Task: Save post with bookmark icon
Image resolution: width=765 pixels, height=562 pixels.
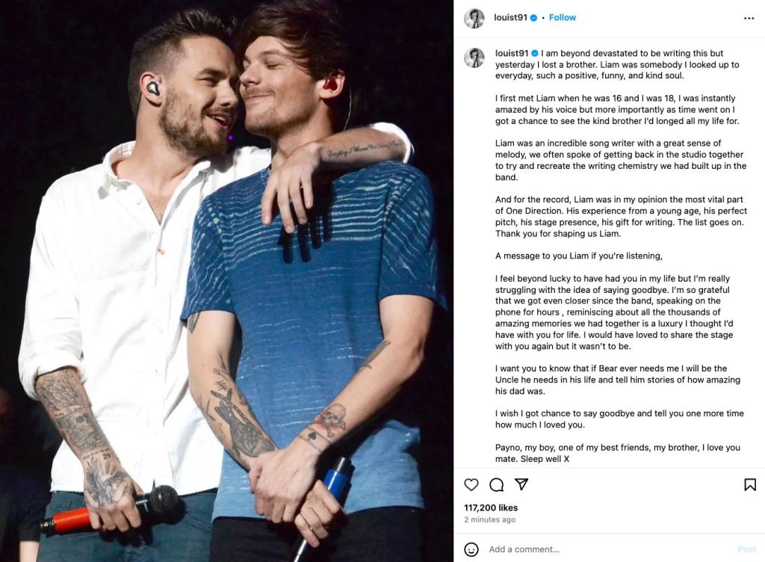Action: point(750,484)
